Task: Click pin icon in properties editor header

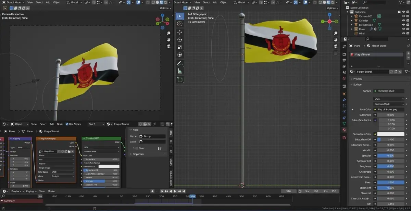Action: click(x=408, y=46)
